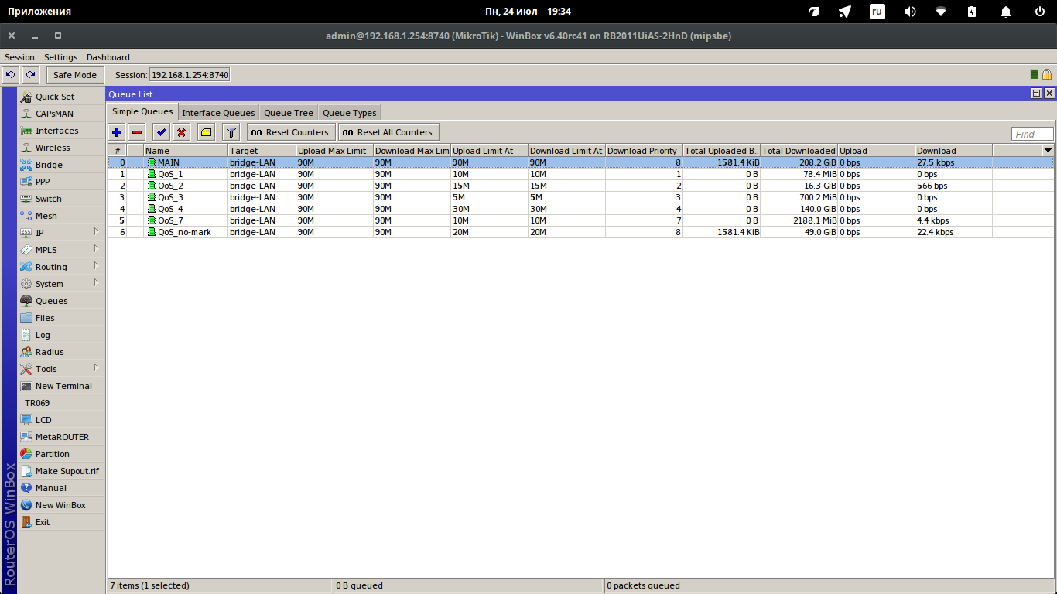Open LCD in sidebar
Screen dimensions: 1057x594
coord(61,420)
